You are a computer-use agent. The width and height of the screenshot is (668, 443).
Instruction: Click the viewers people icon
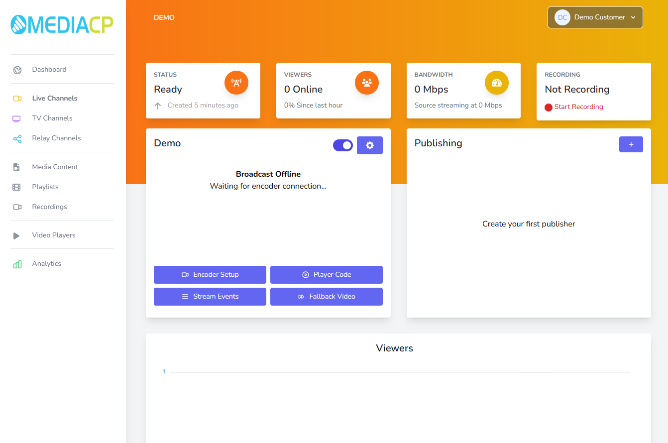click(367, 83)
